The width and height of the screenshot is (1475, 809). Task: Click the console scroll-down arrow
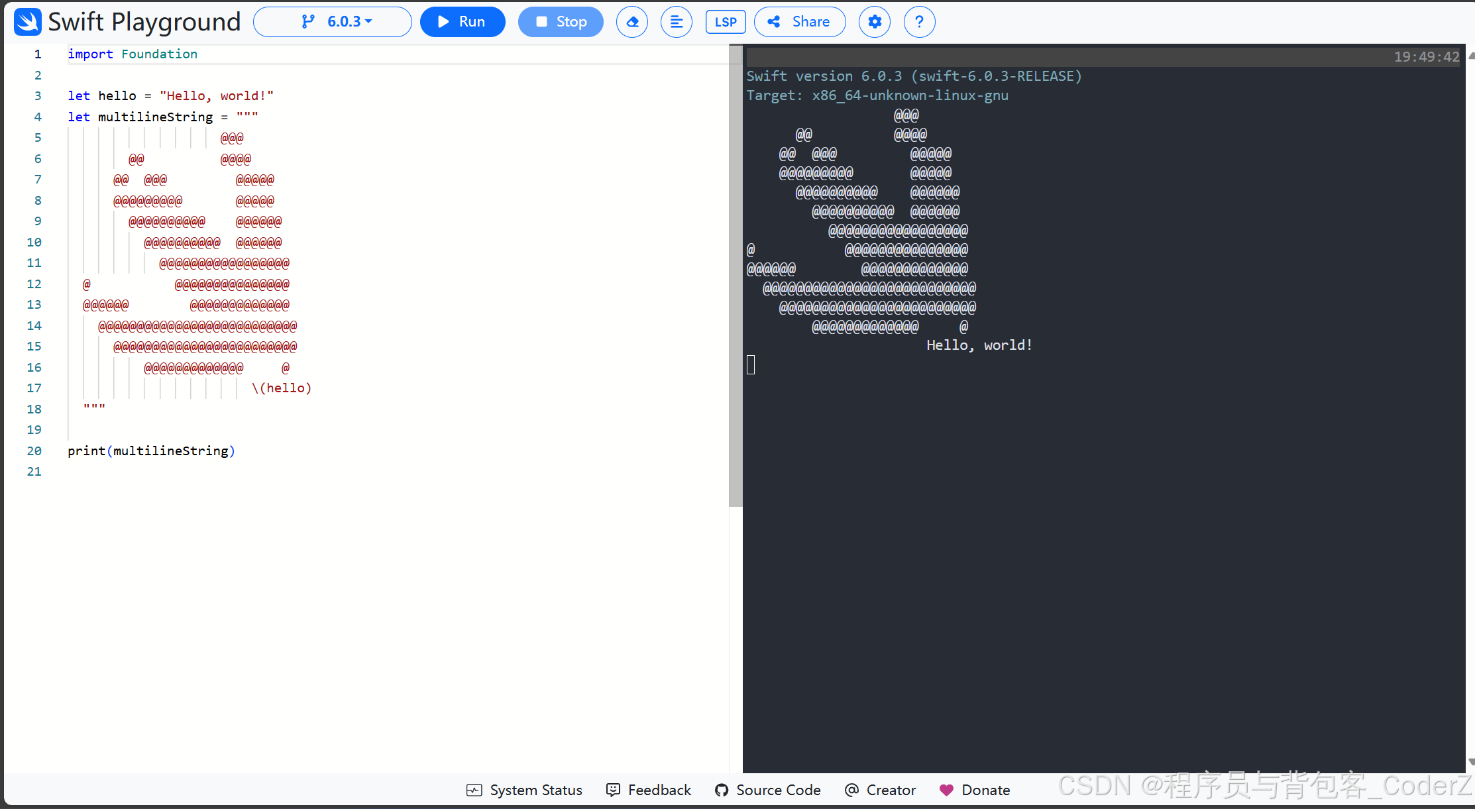[1470, 762]
